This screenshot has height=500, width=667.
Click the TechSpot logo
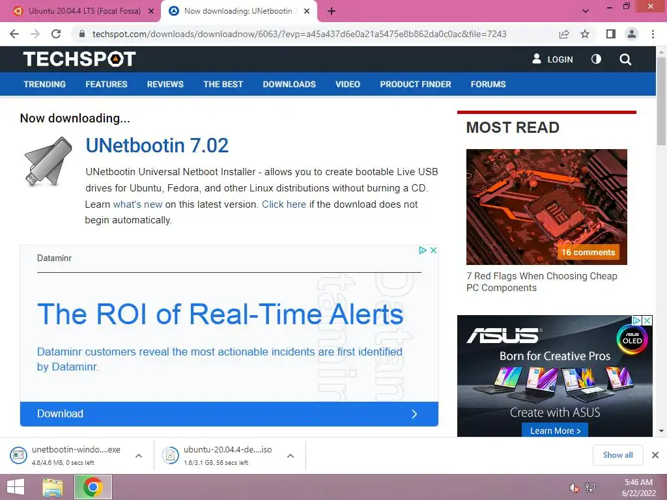coord(79,59)
